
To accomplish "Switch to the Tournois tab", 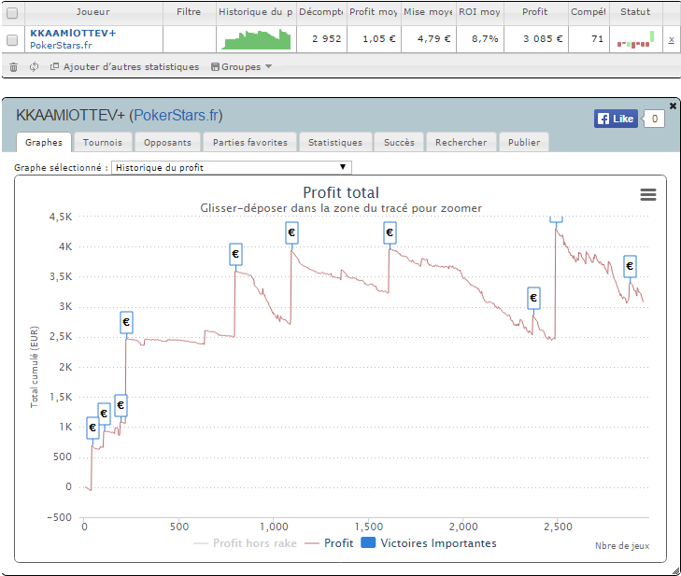I will [103, 143].
